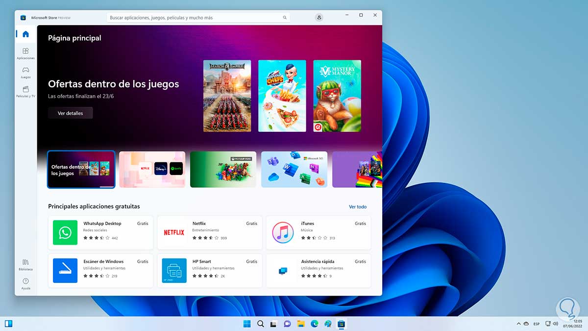This screenshot has height=331, width=588.
Task: Click the Asistencia rápida app icon
Action: 283,271
